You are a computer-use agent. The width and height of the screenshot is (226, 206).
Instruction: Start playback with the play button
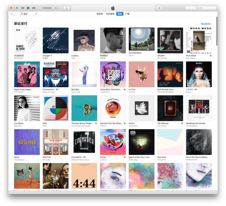(28, 8)
